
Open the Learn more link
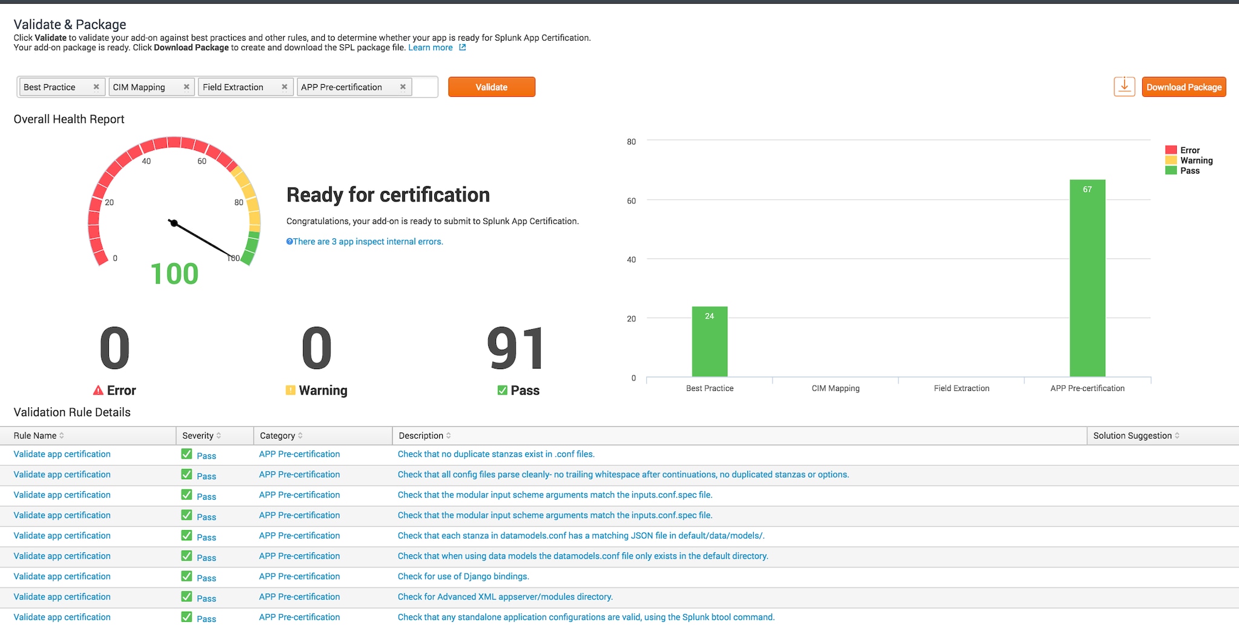[430, 48]
